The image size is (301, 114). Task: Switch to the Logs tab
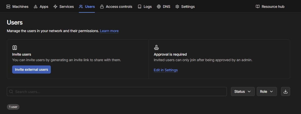click(x=145, y=7)
